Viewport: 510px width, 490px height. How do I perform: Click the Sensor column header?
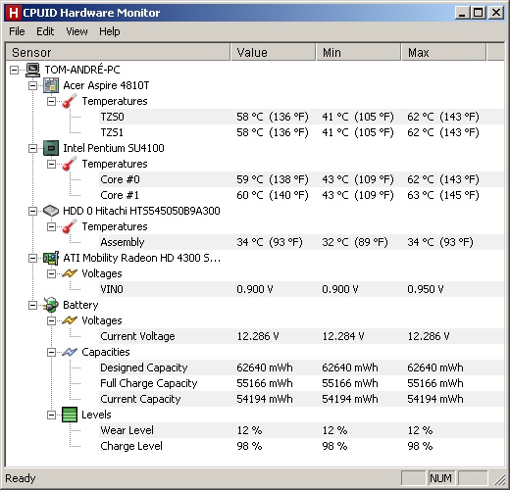tap(118, 52)
